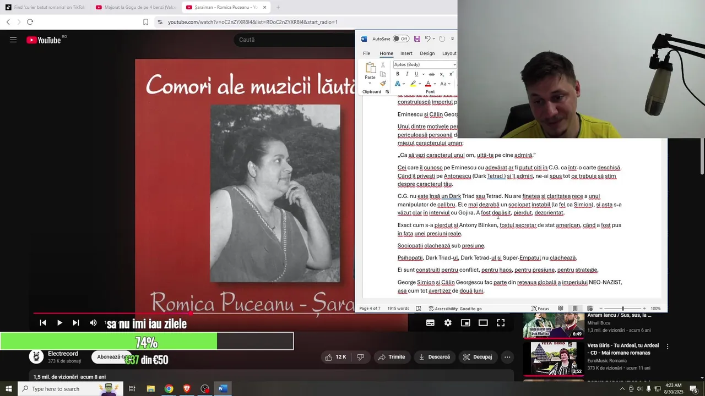Click the Trimite share button
705x396 pixels.
(392, 357)
